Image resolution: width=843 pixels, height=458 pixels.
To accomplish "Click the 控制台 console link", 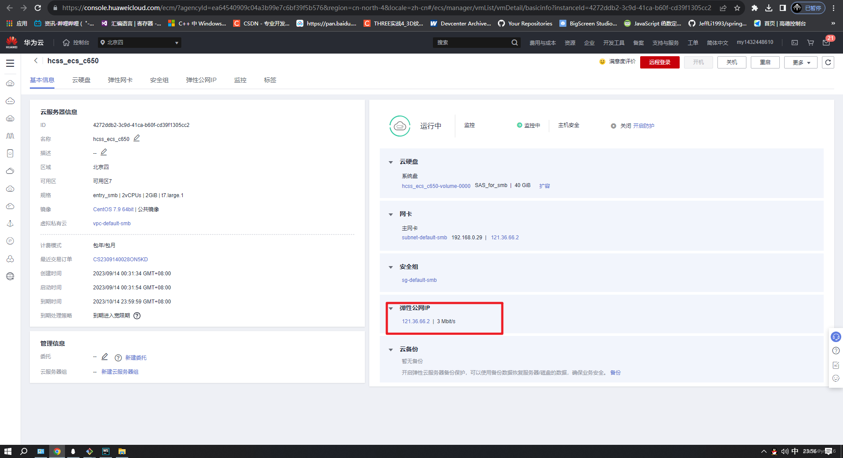I will click(x=76, y=43).
